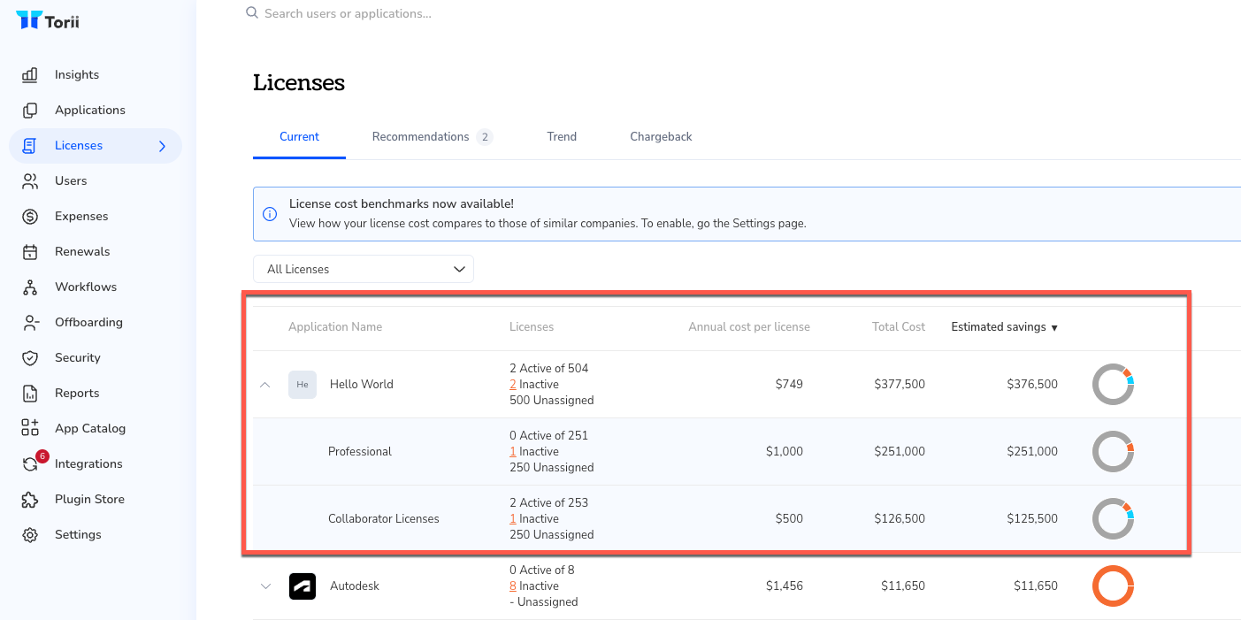This screenshot has height=620, width=1241.
Task: Expand the Autodesk license row
Action: [x=265, y=586]
